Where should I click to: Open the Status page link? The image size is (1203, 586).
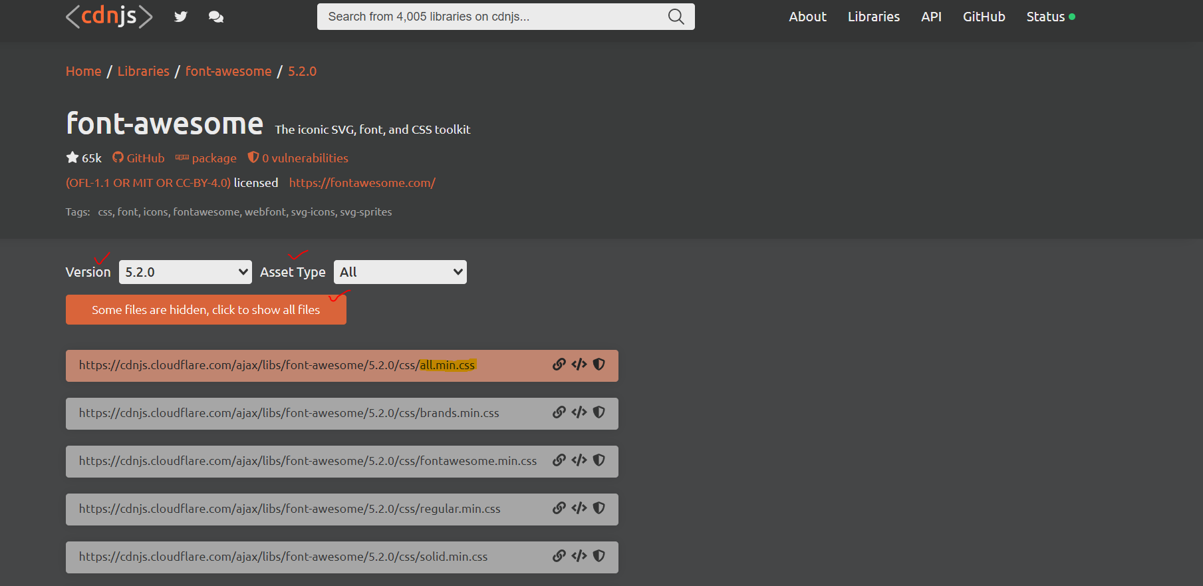click(x=1050, y=17)
